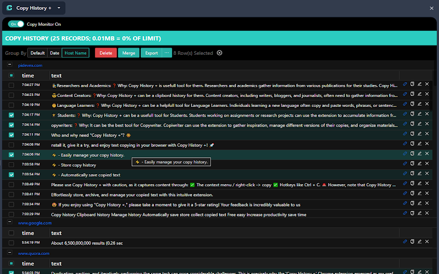This screenshot has width=439, height=274.
Task: Open source link for 7:04:06 PM row
Action: point(405,153)
